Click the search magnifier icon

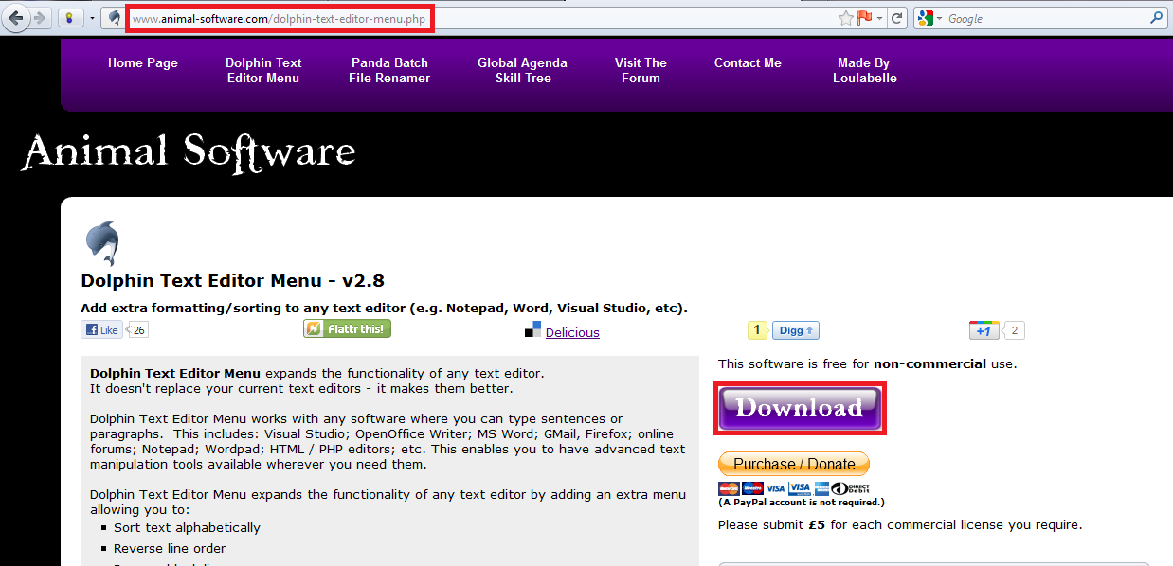pos(1157,18)
